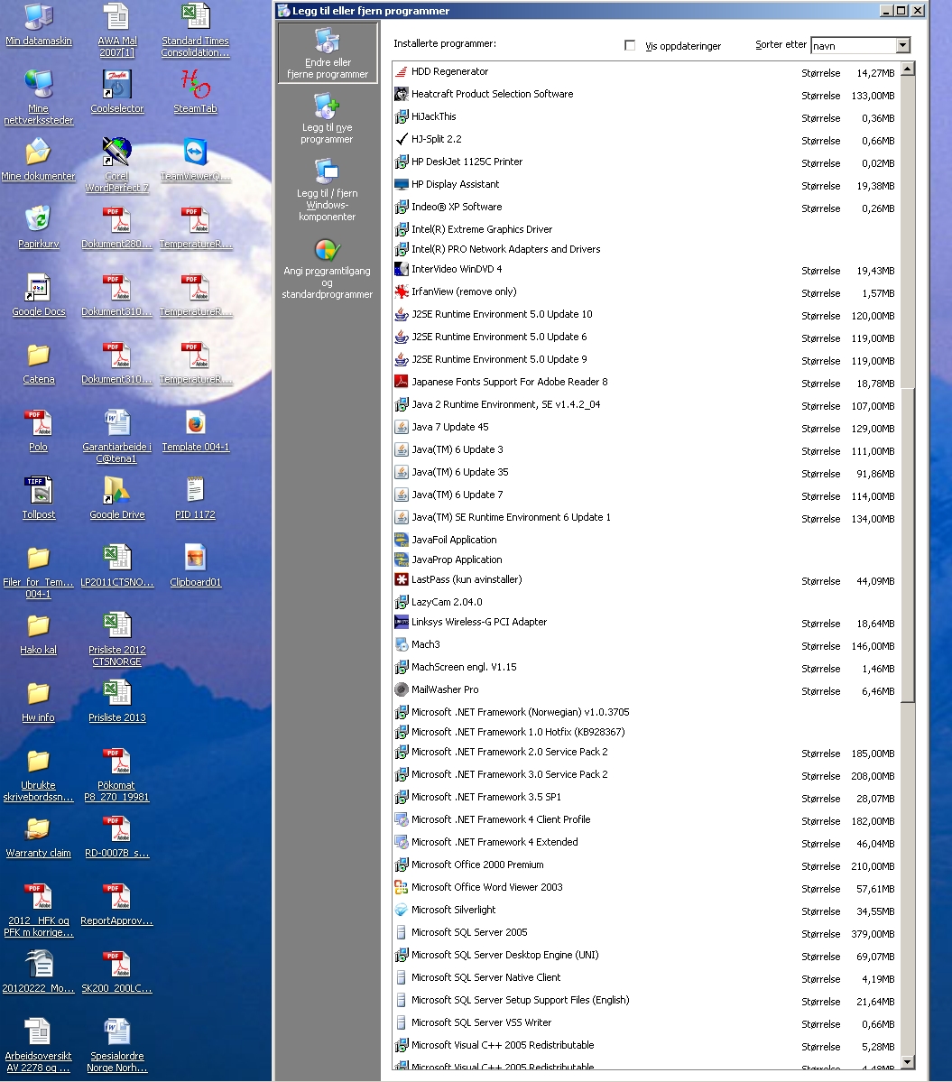Click Polo PDF desktop icon
Screen dimensions: 952x1082
39,430
